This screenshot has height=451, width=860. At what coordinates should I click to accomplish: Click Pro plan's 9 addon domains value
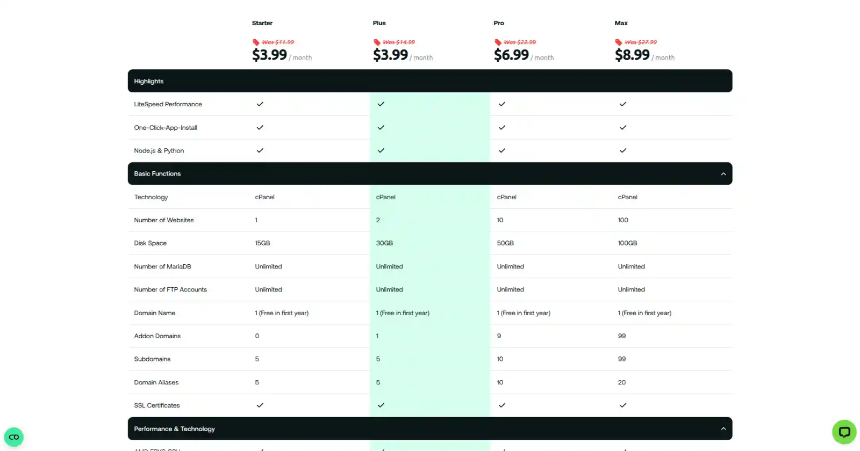[x=499, y=336]
